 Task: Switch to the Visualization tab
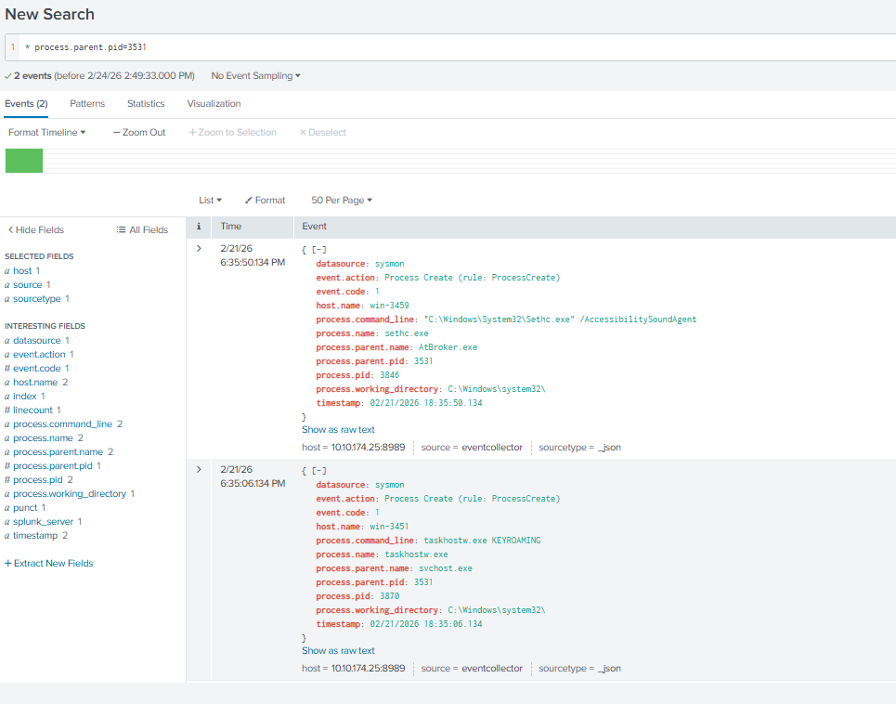[214, 103]
